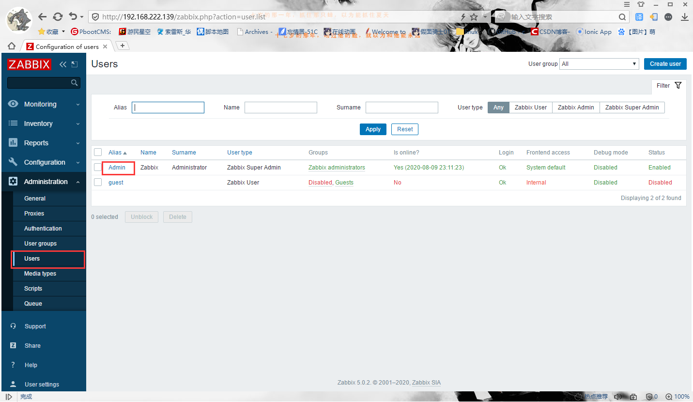Click the speaker icon in browser status bar
Screen dimensions: 693x402
pyautogui.click(x=617, y=397)
